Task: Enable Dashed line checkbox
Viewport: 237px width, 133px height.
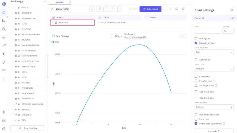Action: pyautogui.click(x=196, y=60)
